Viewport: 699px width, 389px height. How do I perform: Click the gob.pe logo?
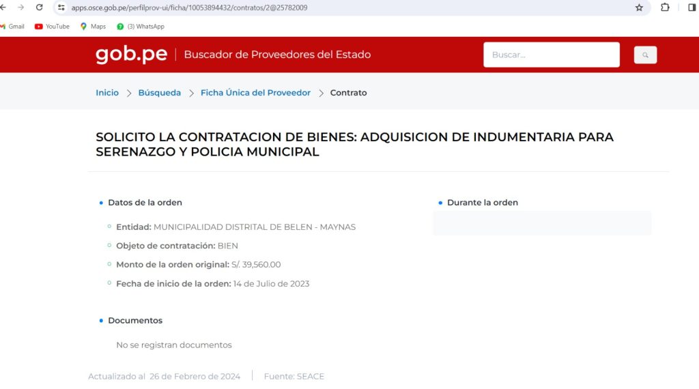(131, 55)
